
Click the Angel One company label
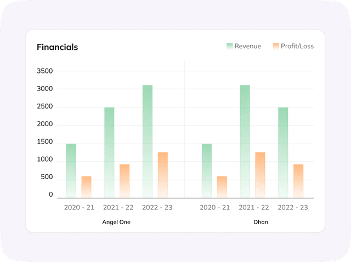(116, 222)
